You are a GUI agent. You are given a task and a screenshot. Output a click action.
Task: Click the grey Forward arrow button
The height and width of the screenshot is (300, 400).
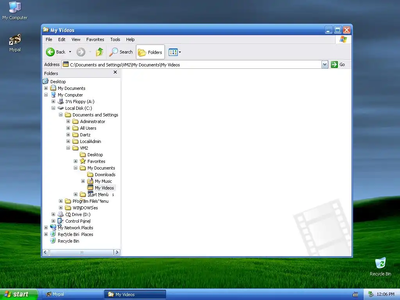tap(81, 52)
